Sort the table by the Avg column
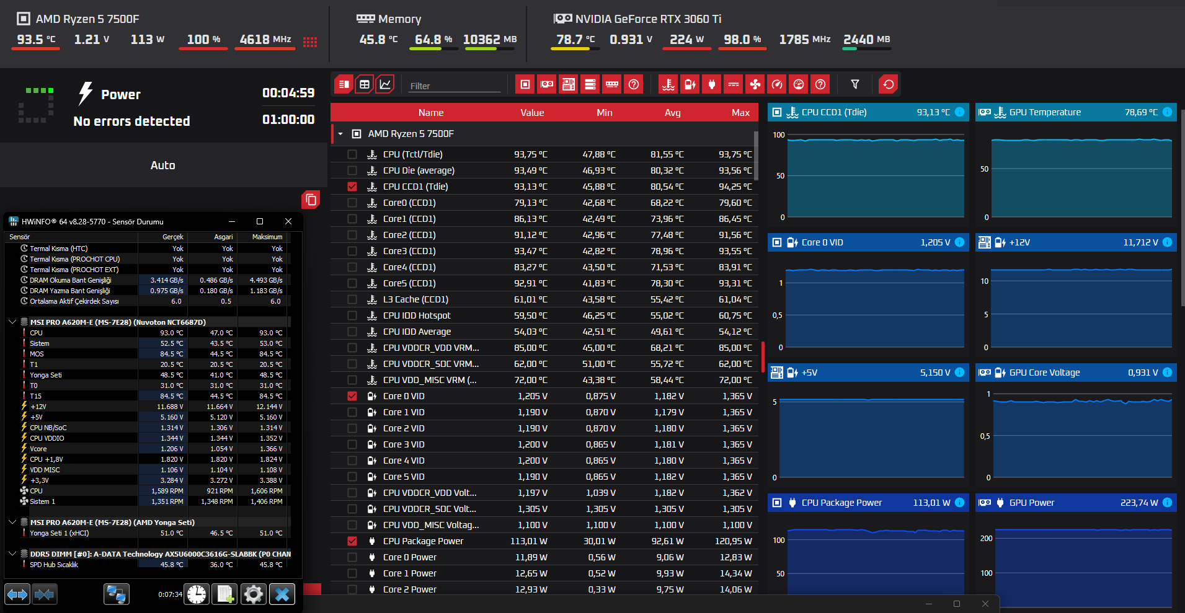This screenshot has height=613, width=1185. coord(673,113)
